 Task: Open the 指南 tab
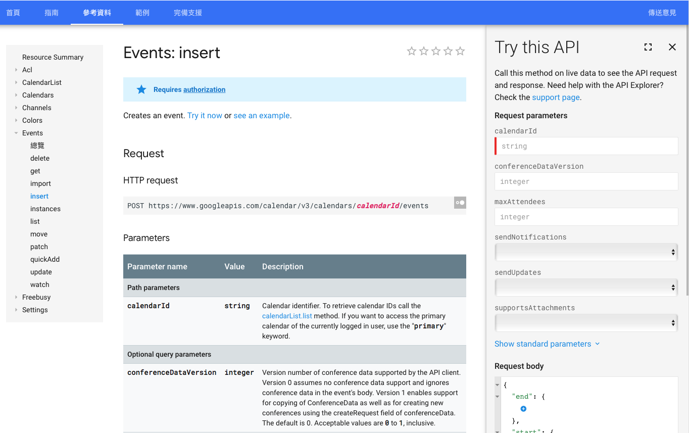pos(52,13)
